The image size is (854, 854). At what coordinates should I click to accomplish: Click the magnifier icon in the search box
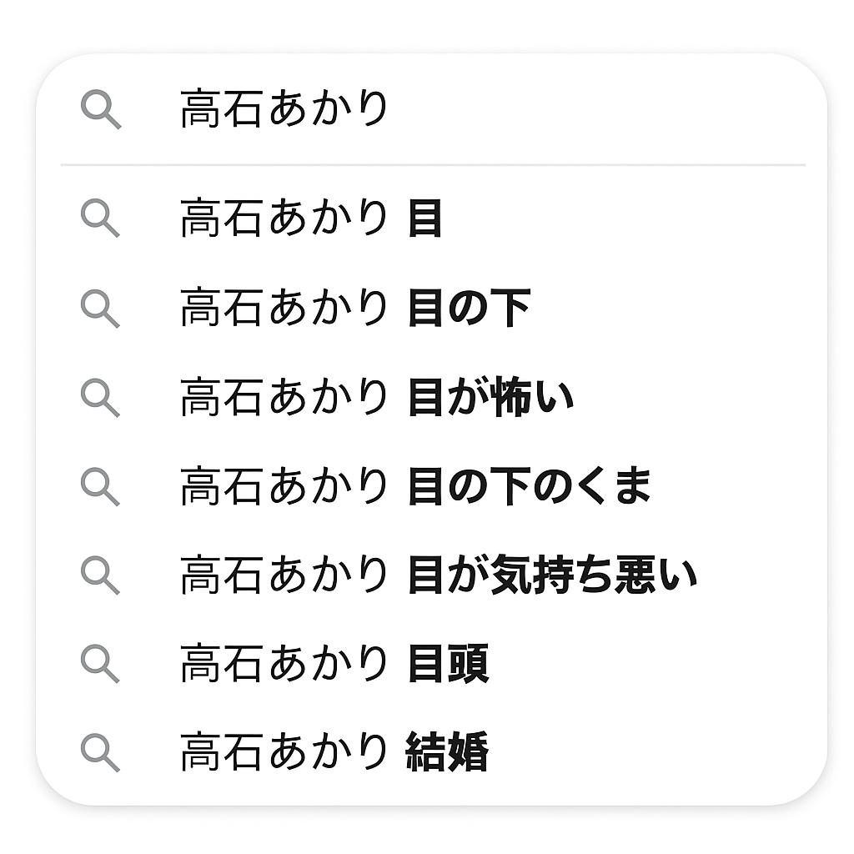101,110
